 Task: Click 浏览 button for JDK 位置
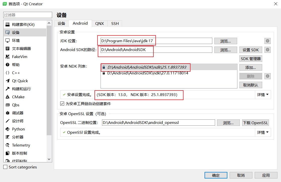coord(226,41)
